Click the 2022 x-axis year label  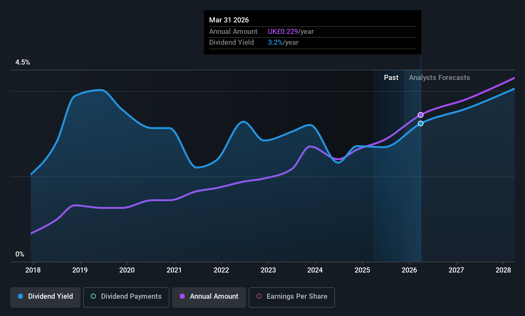(x=221, y=270)
